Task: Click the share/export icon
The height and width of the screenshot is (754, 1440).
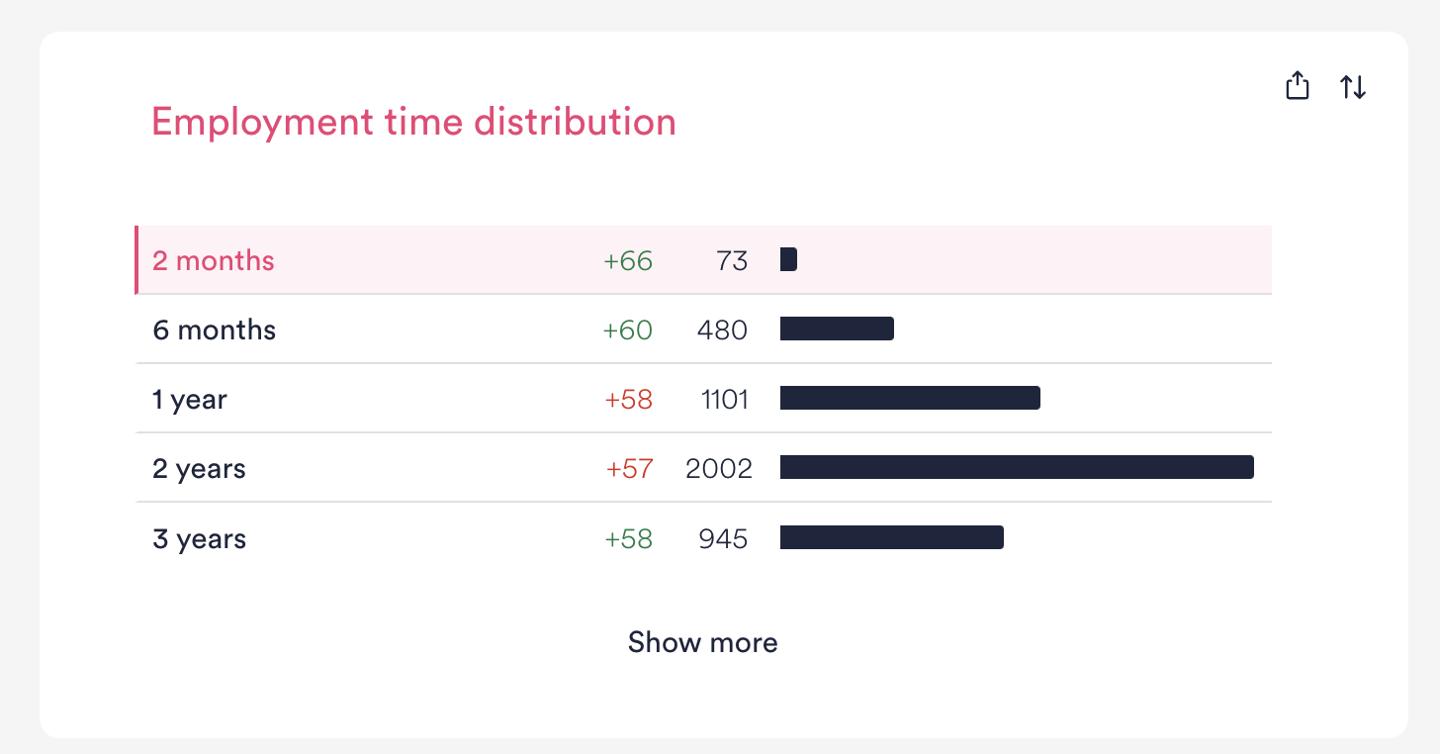Action: pos(1298,86)
